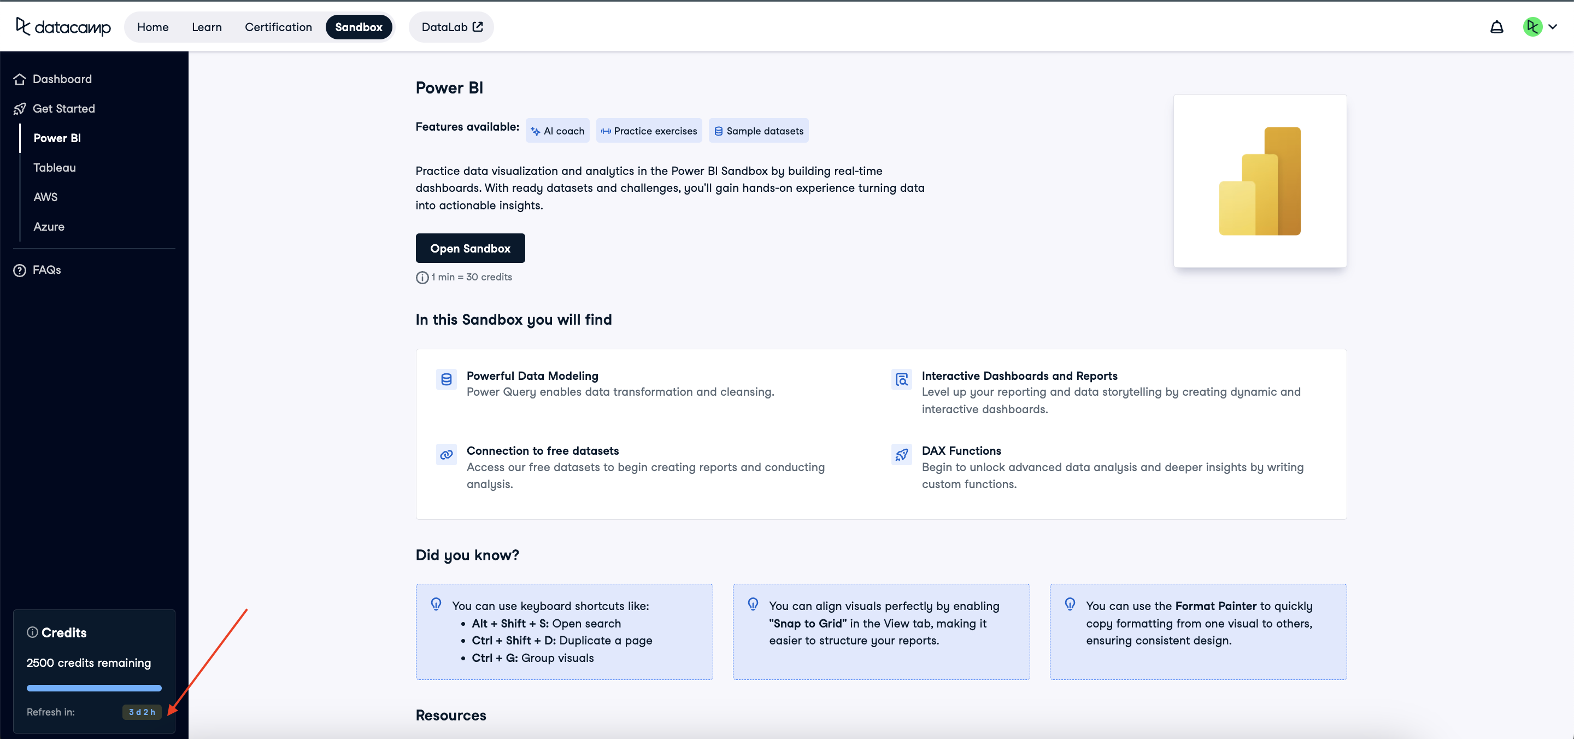Click lightbulb icon on Snap to Grid tip
Screen dimensions: 1574x739
click(x=754, y=605)
